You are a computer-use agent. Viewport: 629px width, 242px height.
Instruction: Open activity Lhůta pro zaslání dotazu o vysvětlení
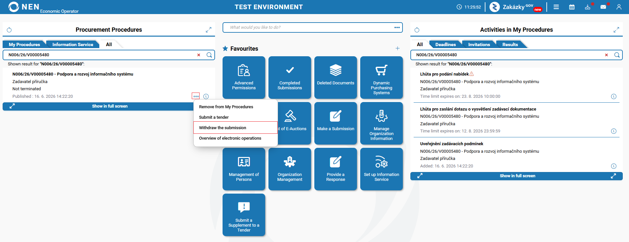click(x=478, y=109)
